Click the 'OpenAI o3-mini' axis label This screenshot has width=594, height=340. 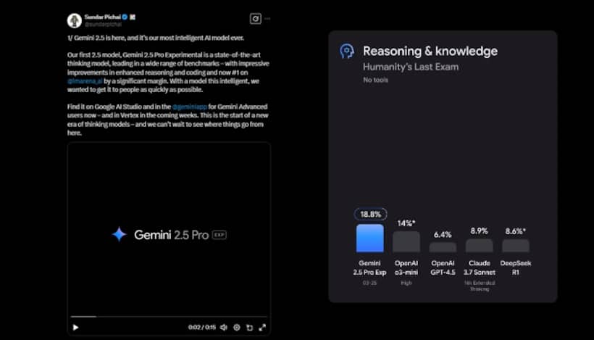tap(406, 268)
